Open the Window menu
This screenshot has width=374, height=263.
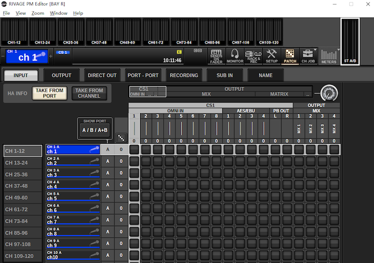(x=59, y=13)
